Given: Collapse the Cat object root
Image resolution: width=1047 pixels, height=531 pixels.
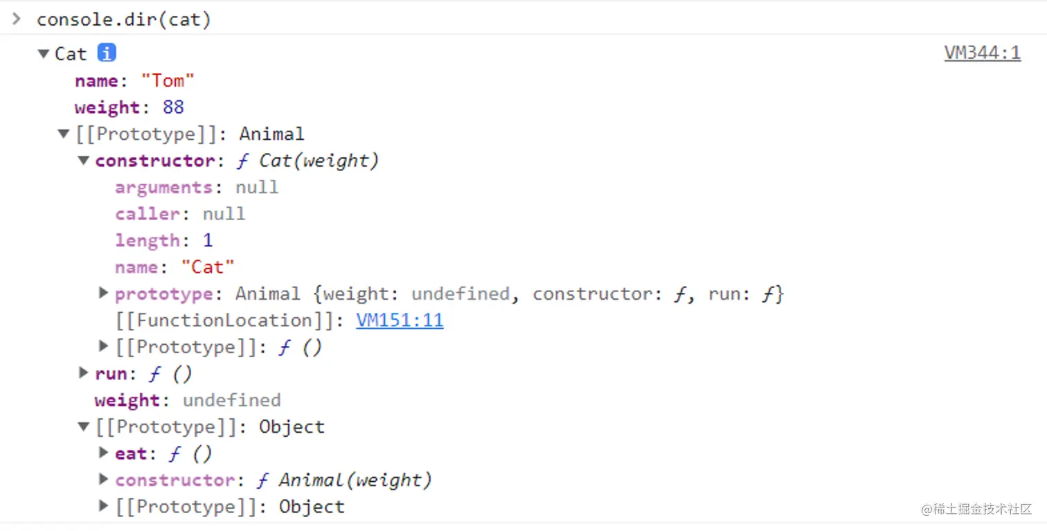Looking at the screenshot, I should (44, 54).
